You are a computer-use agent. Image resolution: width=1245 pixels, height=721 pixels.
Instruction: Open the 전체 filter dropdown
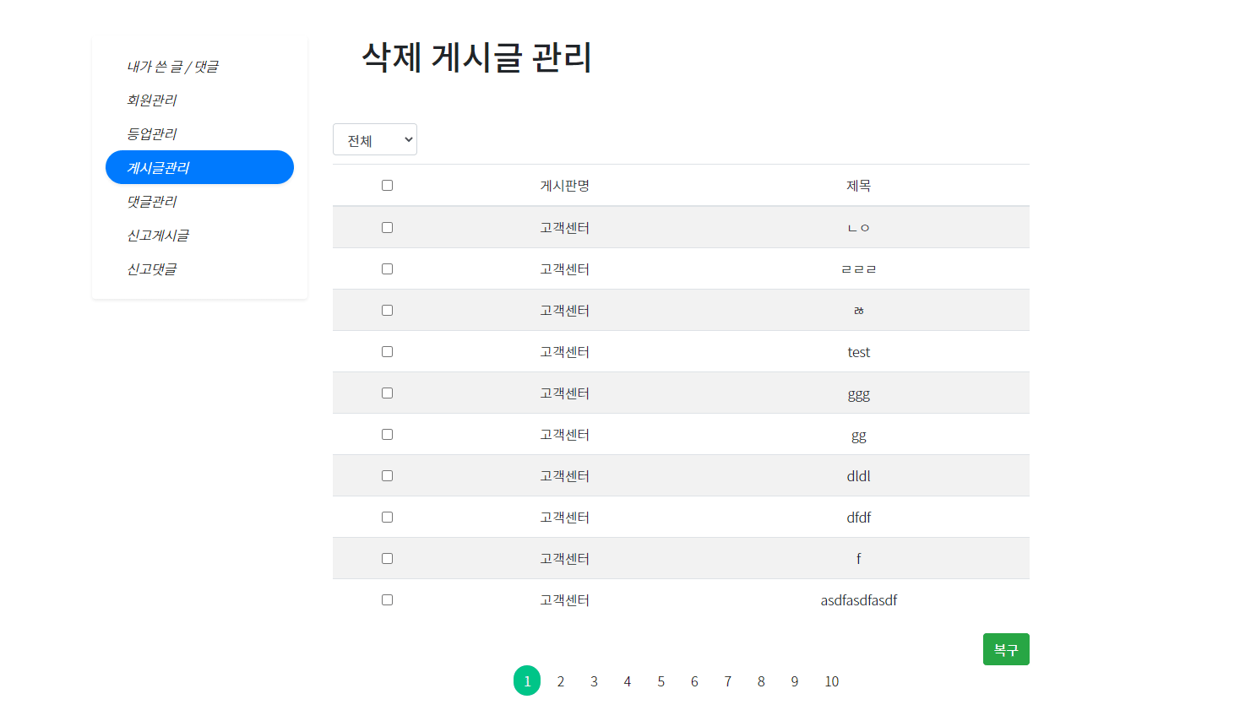[x=374, y=138]
